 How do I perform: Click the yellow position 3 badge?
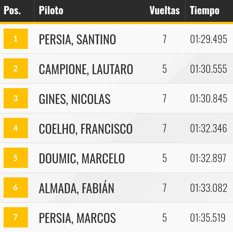tap(16, 98)
